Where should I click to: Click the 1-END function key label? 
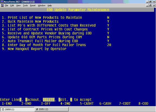point(7,104)
